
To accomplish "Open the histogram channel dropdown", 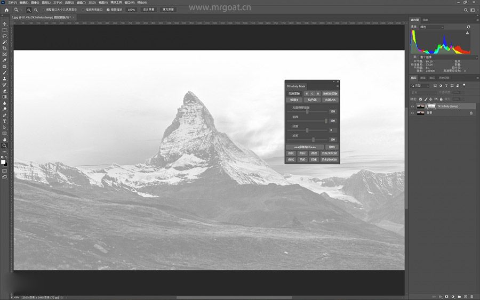I will (432, 27).
